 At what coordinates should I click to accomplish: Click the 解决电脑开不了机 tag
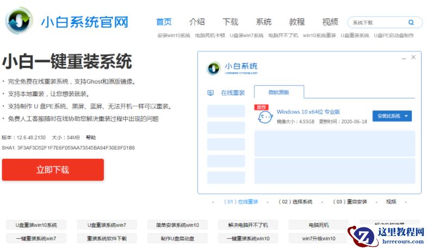(248, 225)
